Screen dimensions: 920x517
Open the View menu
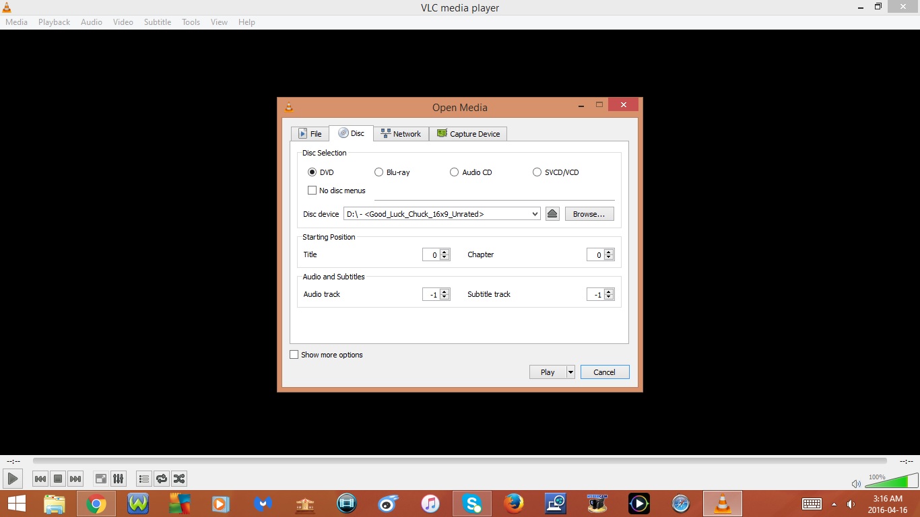pyautogui.click(x=219, y=22)
